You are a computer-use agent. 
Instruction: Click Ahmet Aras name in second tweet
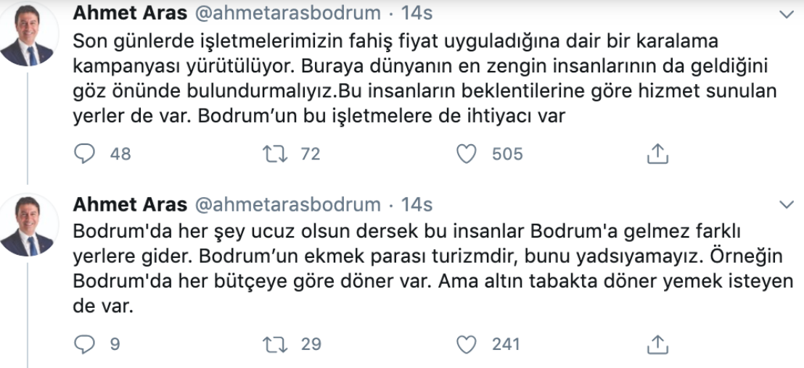click(x=130, y=204)
